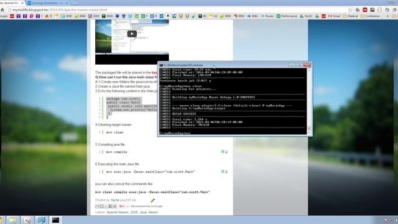398x224 pixels.
Task: Open the J2EE label link
Action: point(134,212)
